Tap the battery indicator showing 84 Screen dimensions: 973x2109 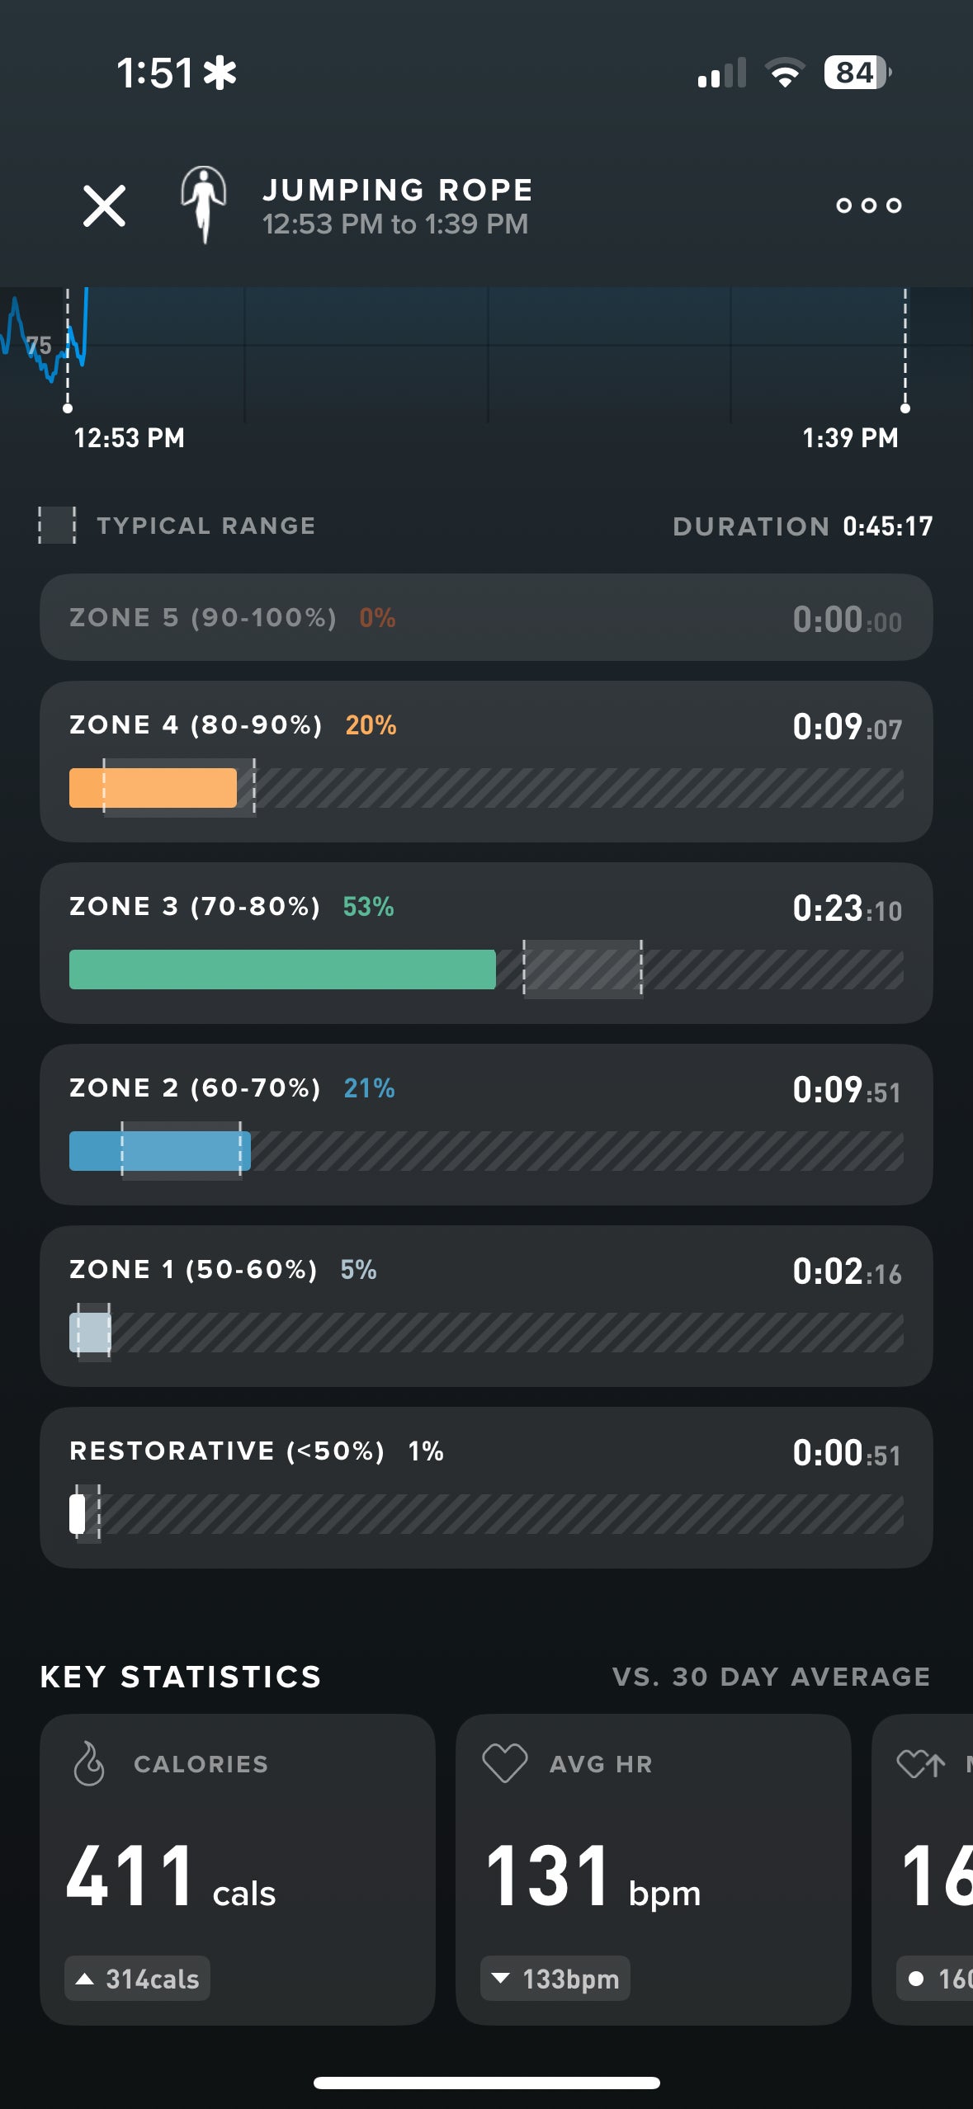(x=857, y=73)
